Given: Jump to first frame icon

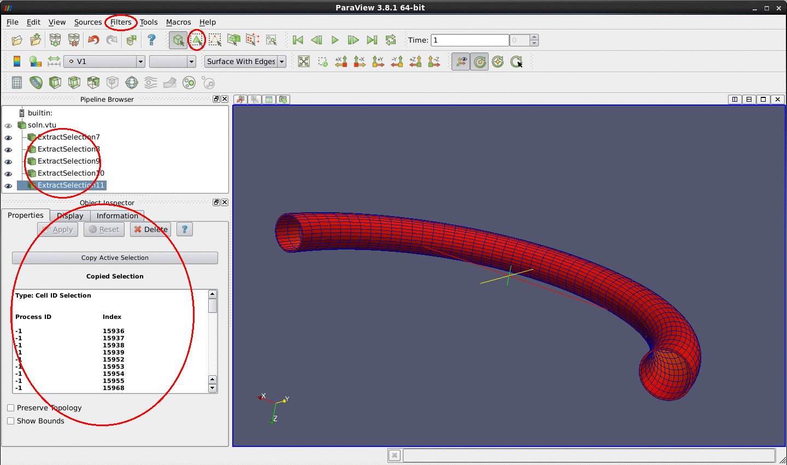Looking at the screenshot, I should click(298, 40).
